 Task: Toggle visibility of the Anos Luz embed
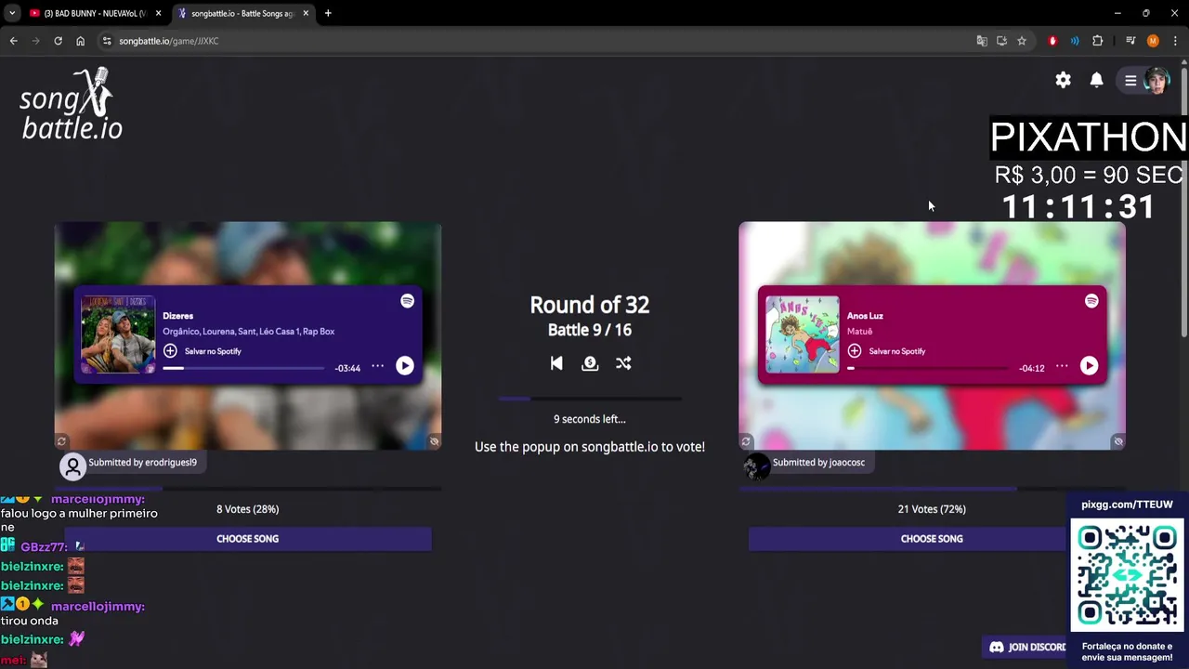click(x=1118, y=441)
